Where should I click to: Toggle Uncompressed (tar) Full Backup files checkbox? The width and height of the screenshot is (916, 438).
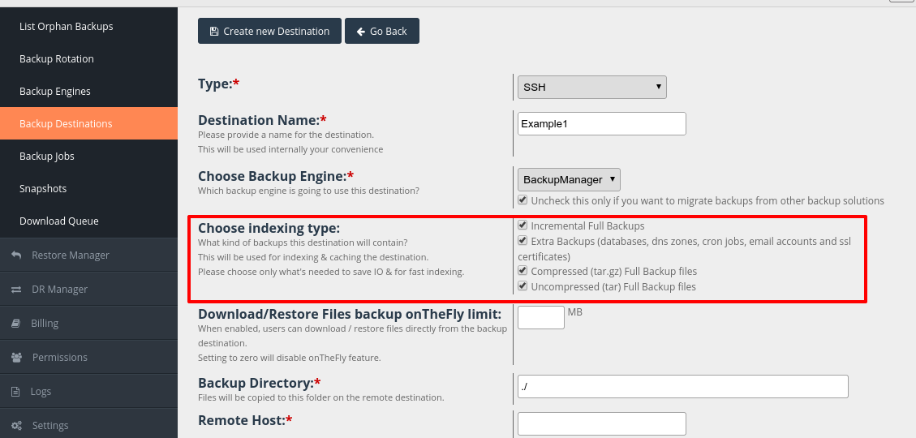523,286
